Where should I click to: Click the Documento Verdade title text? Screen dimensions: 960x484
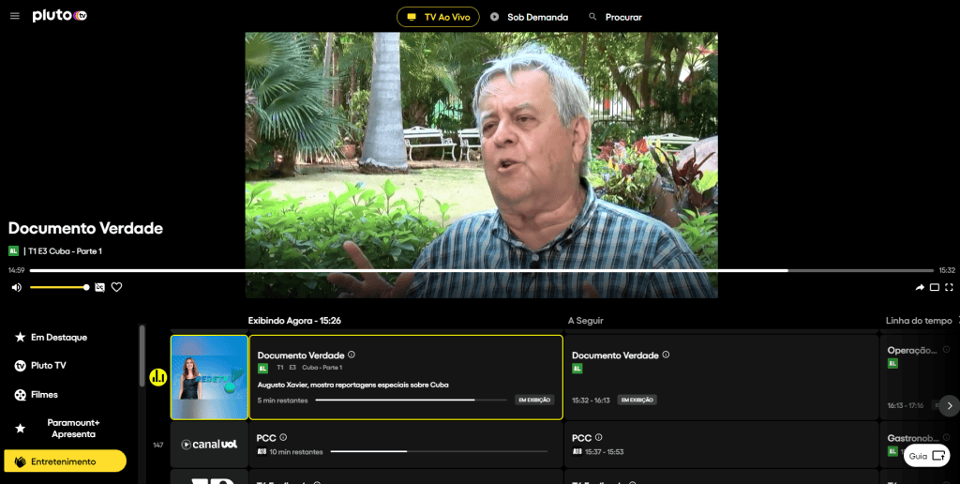pyautogui.click(x=85, y=229)
